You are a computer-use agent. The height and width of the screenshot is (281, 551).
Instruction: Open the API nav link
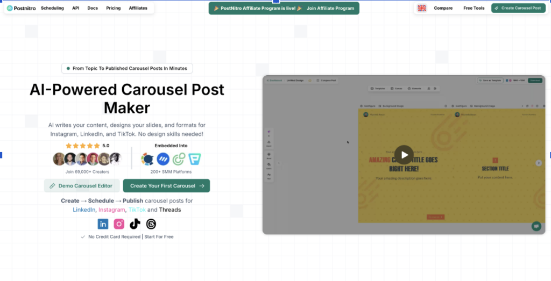pos(75,8)
